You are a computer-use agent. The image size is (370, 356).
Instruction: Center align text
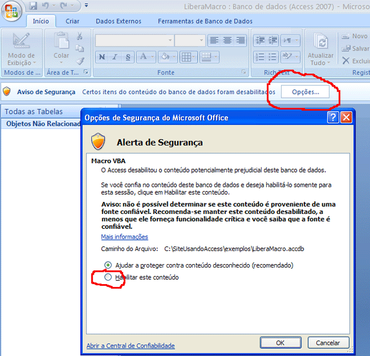(x=228, y=40)
